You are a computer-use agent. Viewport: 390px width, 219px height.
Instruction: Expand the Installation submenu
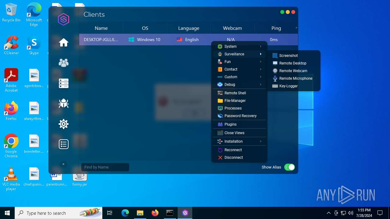239,141
